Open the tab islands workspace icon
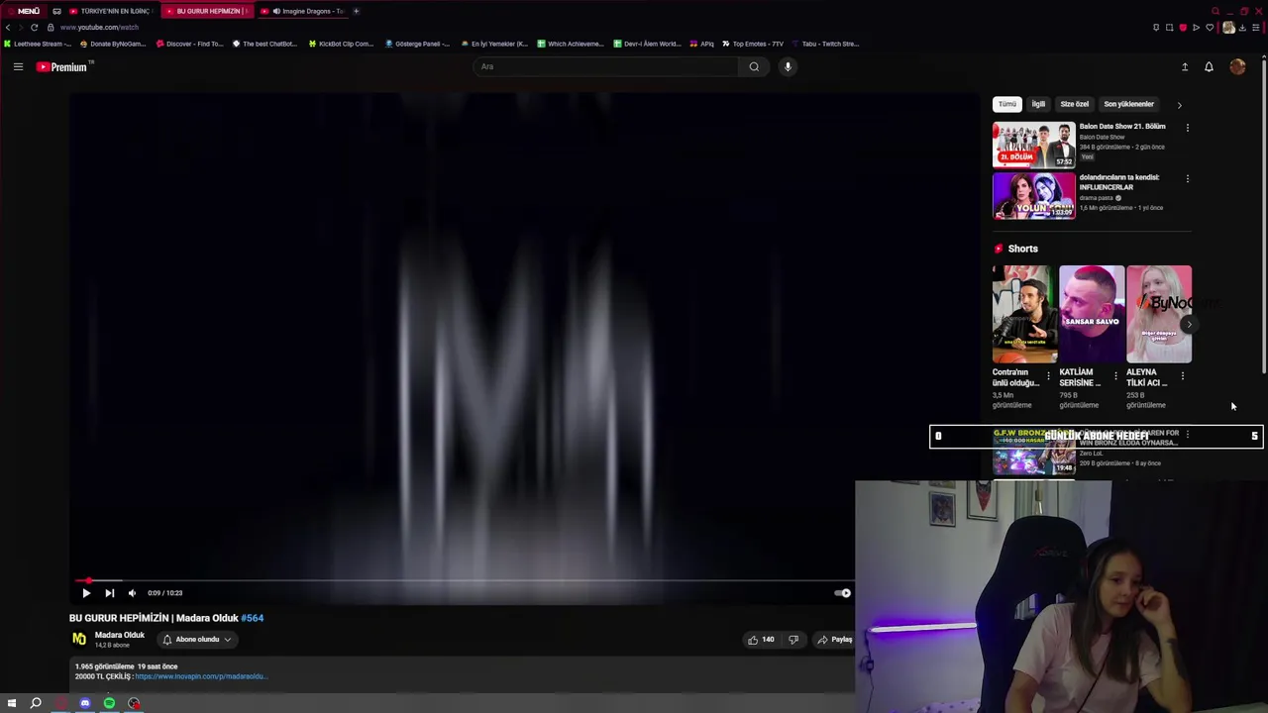 click(x=56, y=11)
